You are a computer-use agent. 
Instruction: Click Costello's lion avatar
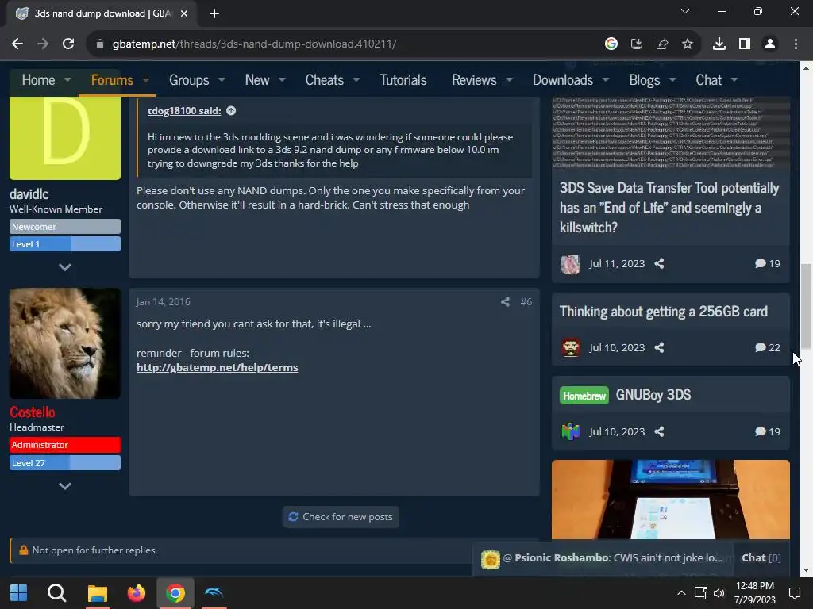[65, 343]
